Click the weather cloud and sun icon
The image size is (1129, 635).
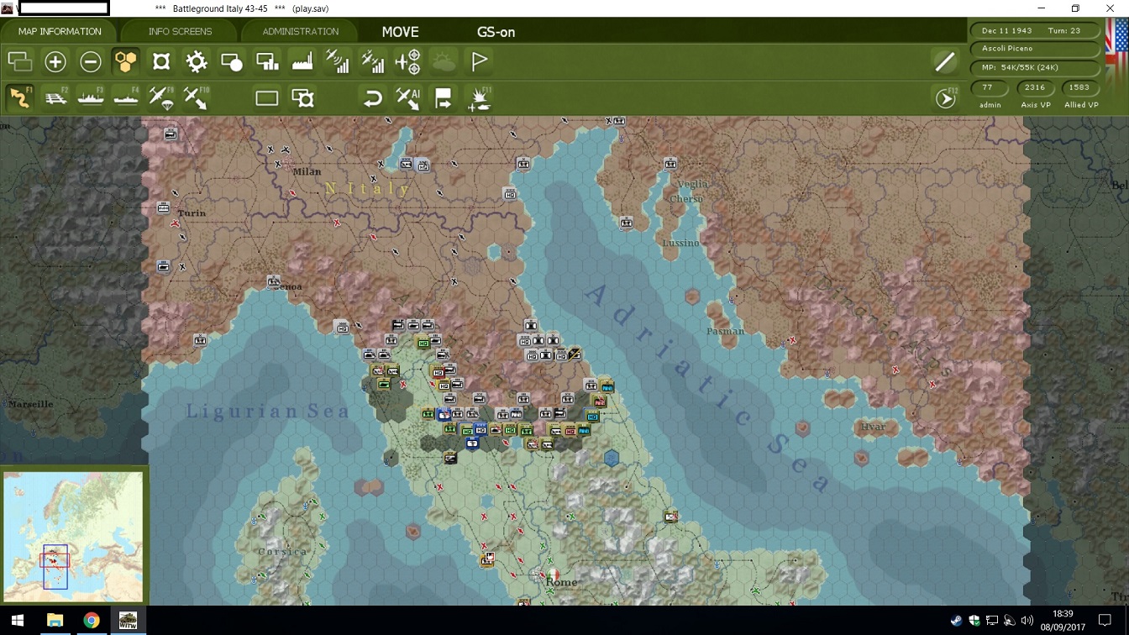[444, 61]
